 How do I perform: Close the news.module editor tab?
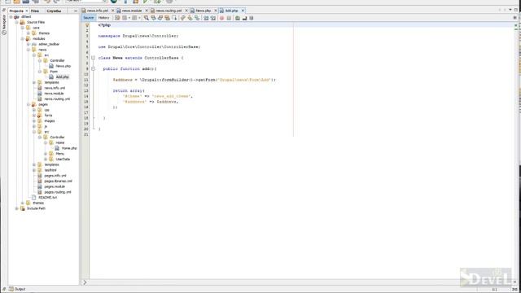pyautogui.click(x=147, y=11)
